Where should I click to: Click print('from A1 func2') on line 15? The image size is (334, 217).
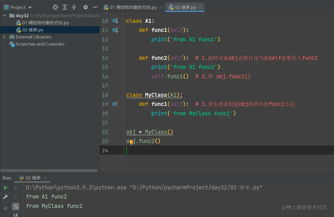coord(186,67)
